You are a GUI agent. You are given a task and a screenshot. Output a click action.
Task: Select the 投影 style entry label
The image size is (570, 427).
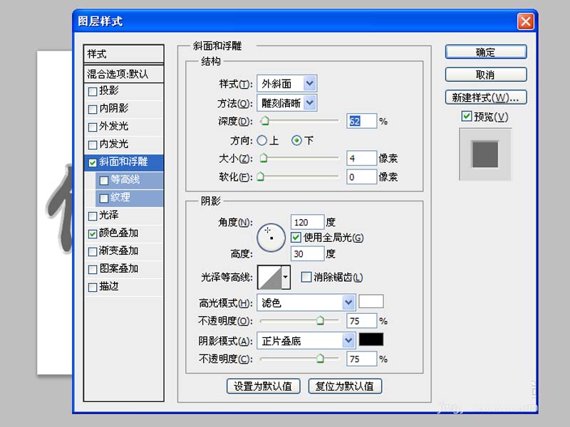coord(109,90)
